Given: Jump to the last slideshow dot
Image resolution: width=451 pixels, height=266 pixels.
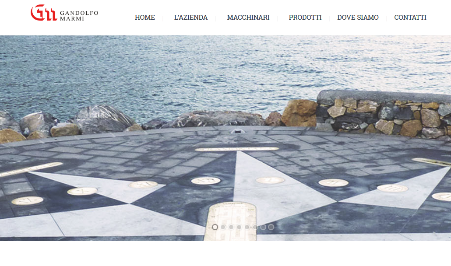Looking at the screenshot, I should 271,227.
